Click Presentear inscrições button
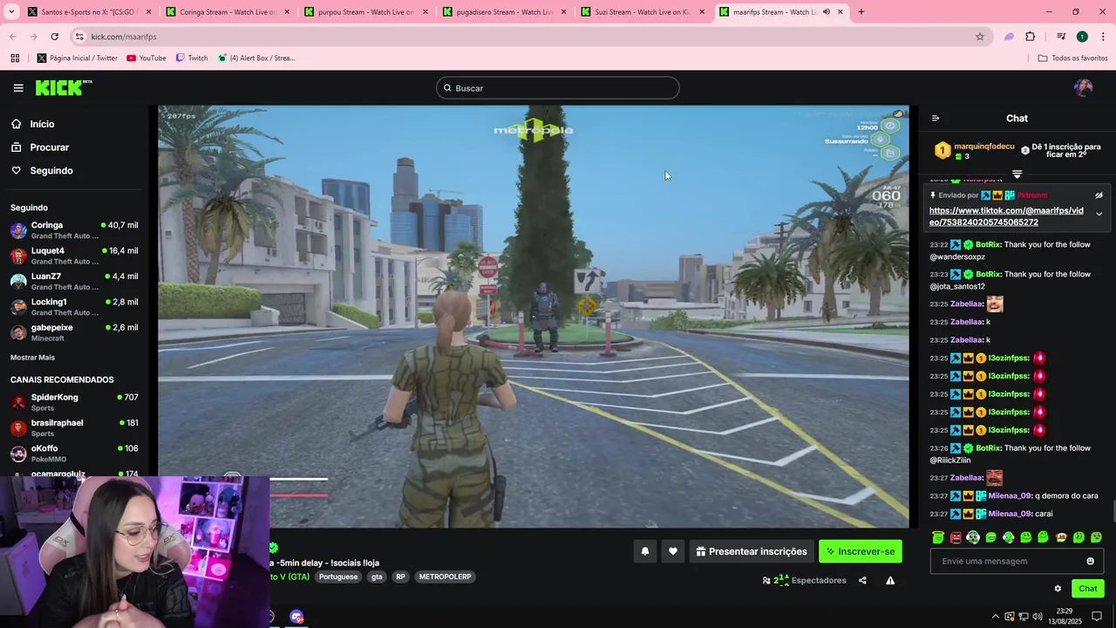Viewport: 1116px width, 628px height. (x=752, y=551)
